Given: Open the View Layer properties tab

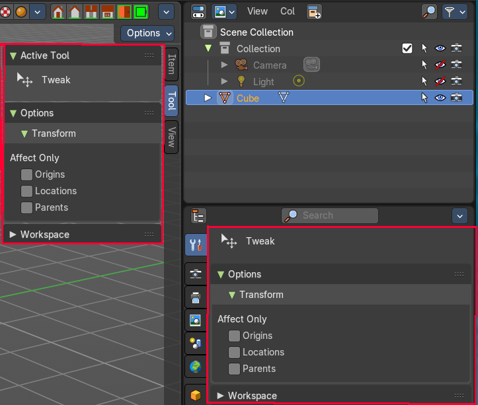Looking at the screenshot, I should point(196,320).
